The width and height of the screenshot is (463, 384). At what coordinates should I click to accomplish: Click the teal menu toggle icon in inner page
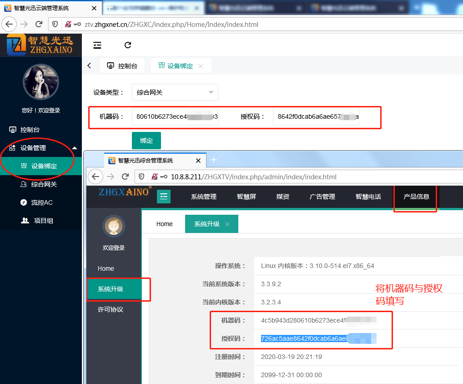164,197
